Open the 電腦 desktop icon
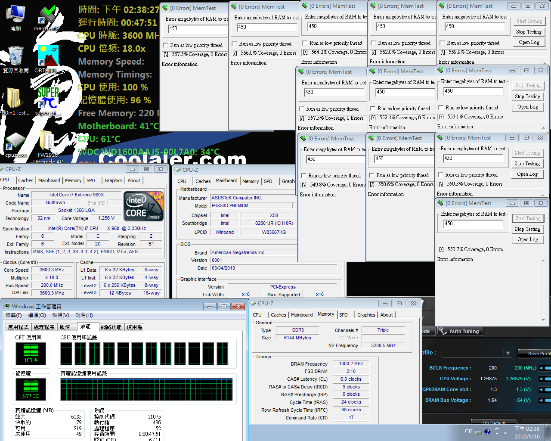 tap(16, 17)
